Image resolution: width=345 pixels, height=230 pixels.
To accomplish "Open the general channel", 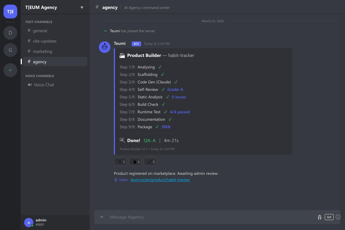I will [x=40, y=31].
